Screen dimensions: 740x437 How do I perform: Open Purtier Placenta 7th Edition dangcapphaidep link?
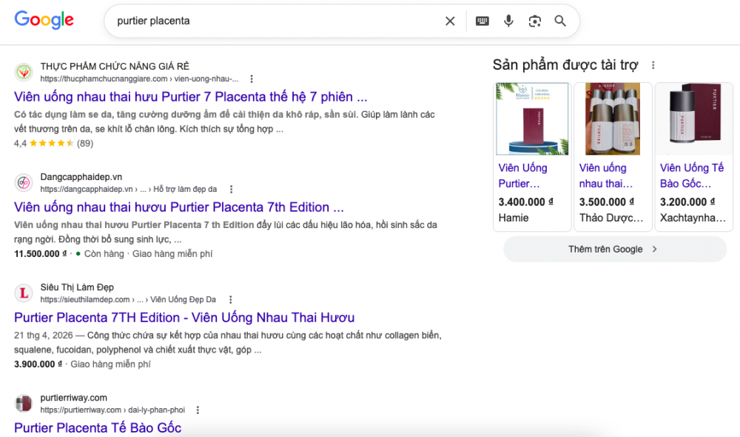(x=179, y=207)
